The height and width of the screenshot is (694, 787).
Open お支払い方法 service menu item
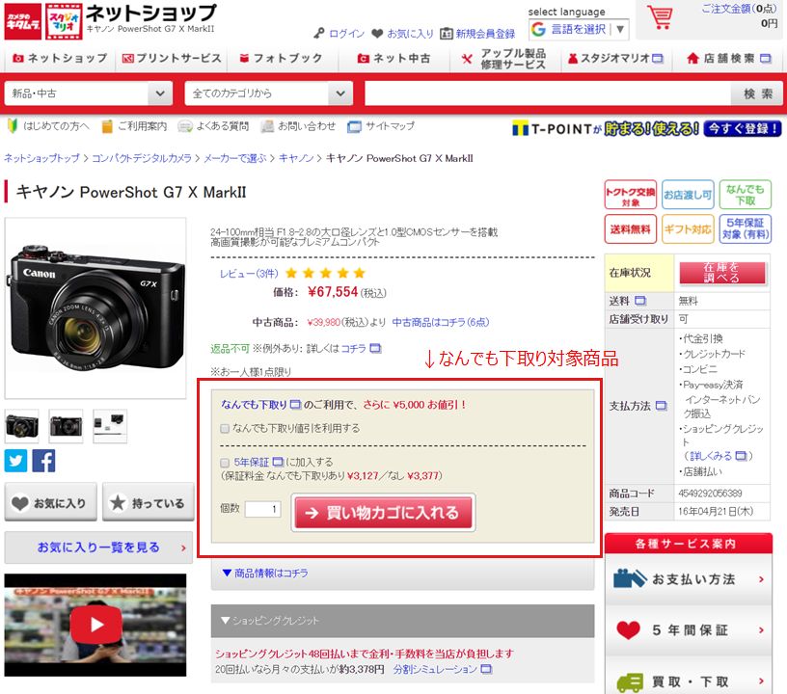[688, 579]
